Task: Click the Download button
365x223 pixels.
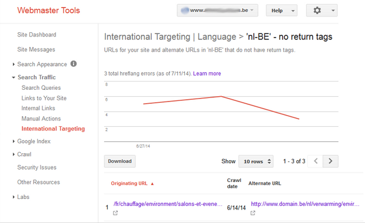Action: (120, 161)
